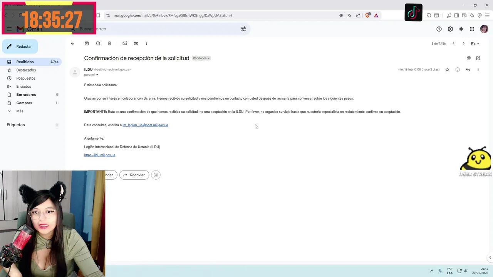Go back to inbox with the back arrow

(x=72, y=43)
